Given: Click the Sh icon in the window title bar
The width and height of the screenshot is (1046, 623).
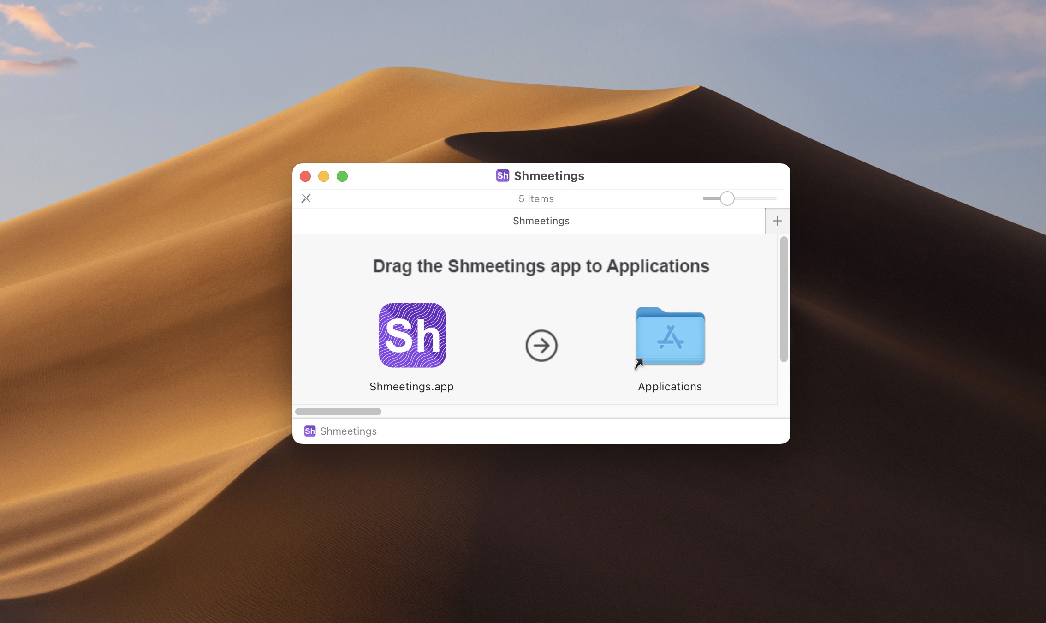Looking at the screenshot, I should click(x=502, y=175).
